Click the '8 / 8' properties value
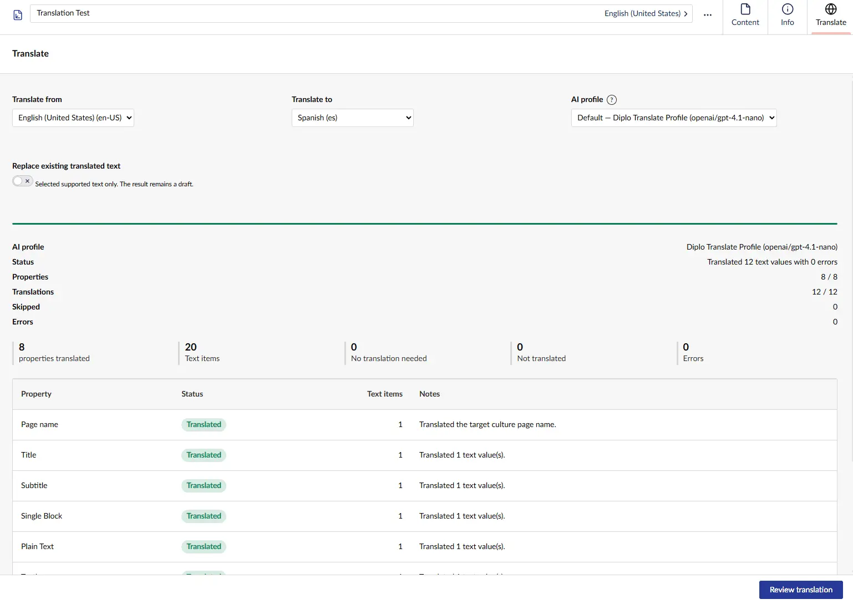This screenshot has height=604, width=853. (x=829, y=277)
